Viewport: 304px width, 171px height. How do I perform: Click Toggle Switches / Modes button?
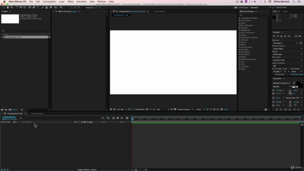[x=86, y=170]
